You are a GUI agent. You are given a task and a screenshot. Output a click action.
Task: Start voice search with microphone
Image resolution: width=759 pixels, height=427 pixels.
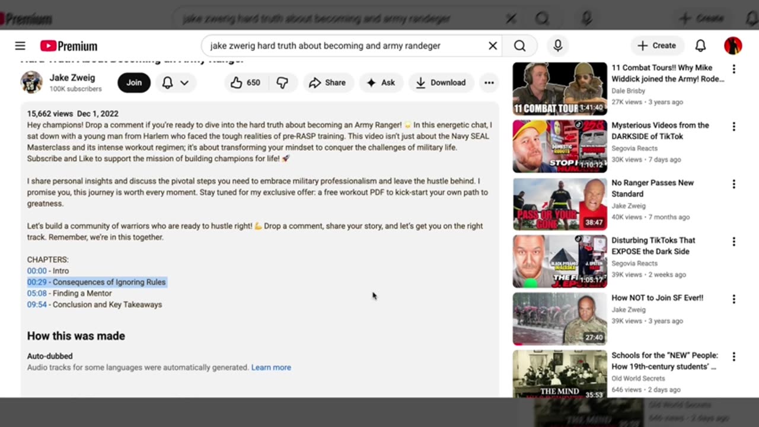pos(557,46)
